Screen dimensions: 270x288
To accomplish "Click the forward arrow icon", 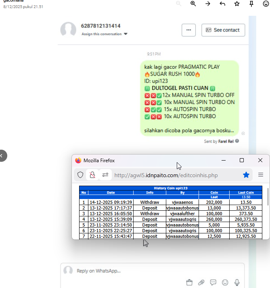I will tap(208, 4).
